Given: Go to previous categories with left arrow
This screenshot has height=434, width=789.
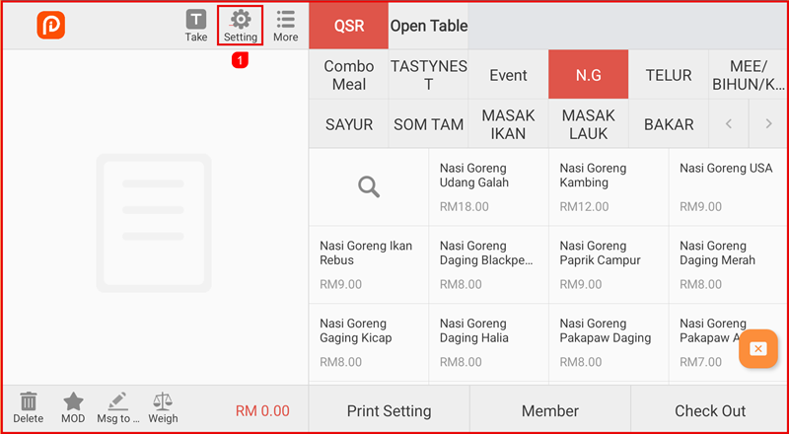Looking at the screenshot, I should [729, 124].
